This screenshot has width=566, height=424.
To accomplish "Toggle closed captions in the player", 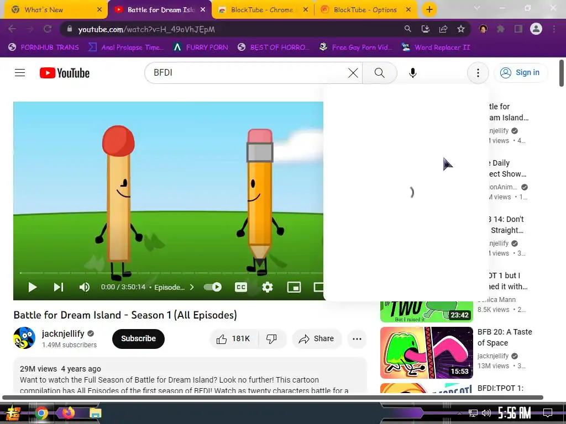I will pyautogui.click(x=241, y=287).
